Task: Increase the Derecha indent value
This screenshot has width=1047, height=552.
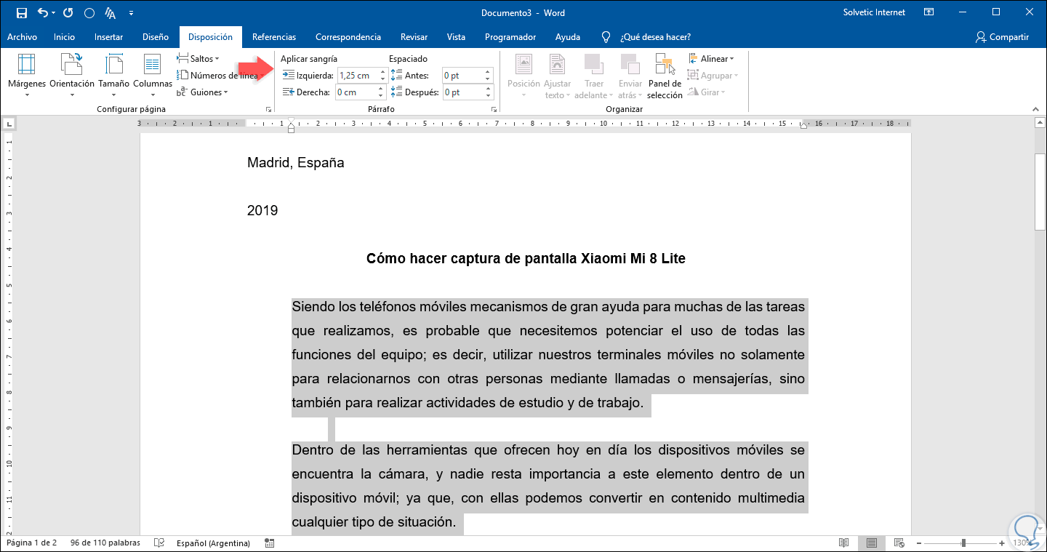Action: click(x=380, y=89)
